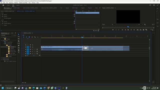This screenshot has height=90, width=160.
Task: Select the Rectangle tool
Action: (x=18, y=48)
